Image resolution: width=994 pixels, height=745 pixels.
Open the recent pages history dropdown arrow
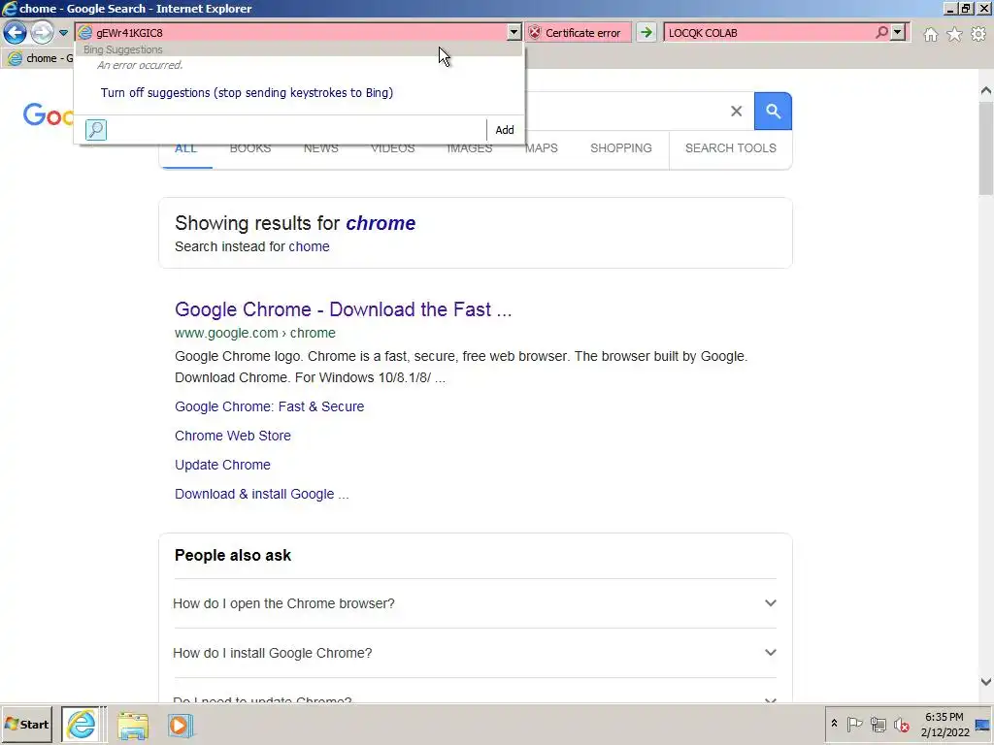(63, 33)
